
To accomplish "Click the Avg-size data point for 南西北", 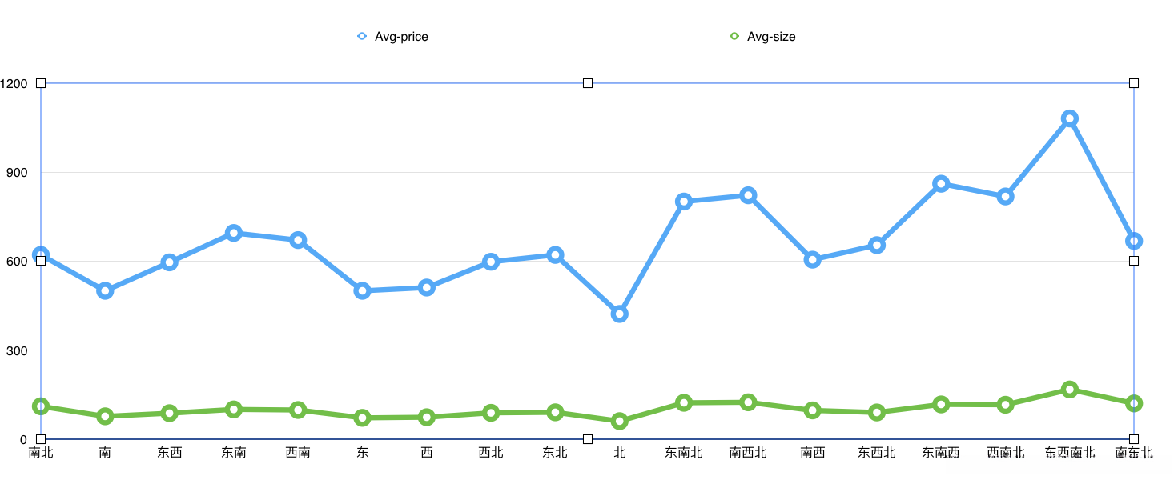I will (748, 402).
